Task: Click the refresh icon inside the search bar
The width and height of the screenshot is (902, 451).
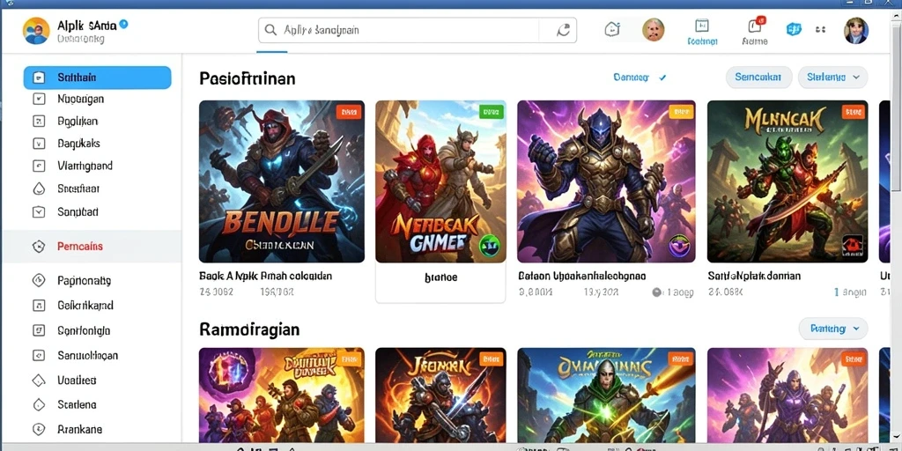Action: (x=563, y=30)
